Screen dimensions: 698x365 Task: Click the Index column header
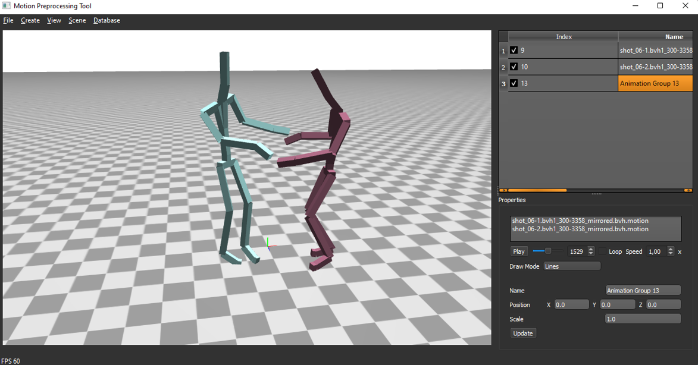[563, 37]
